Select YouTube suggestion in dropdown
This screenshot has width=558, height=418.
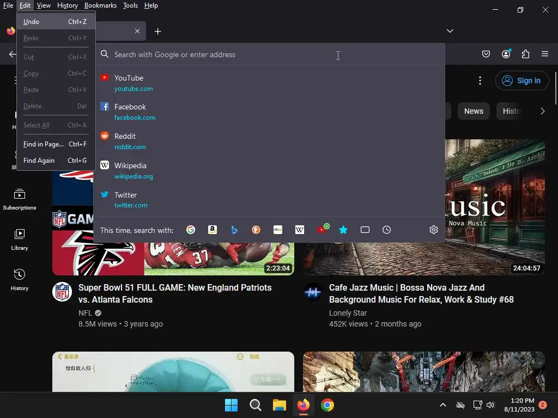269,83
